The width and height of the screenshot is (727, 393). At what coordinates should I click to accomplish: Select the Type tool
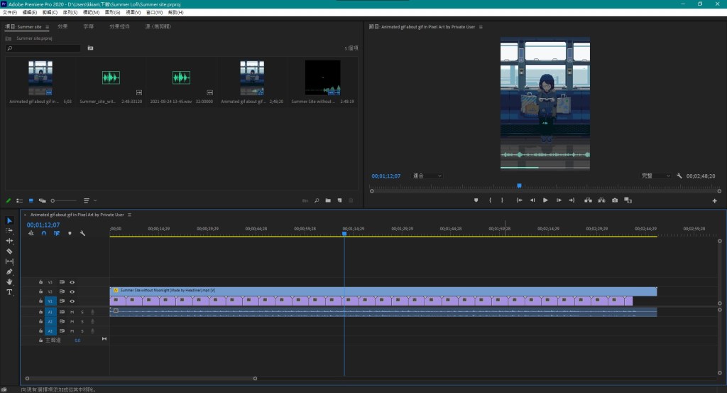(9, 292)
